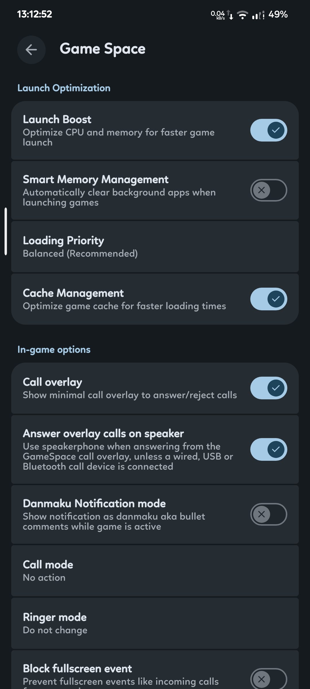
Task: Turn off Cache Management switch
Action: [x=269, y=299]
